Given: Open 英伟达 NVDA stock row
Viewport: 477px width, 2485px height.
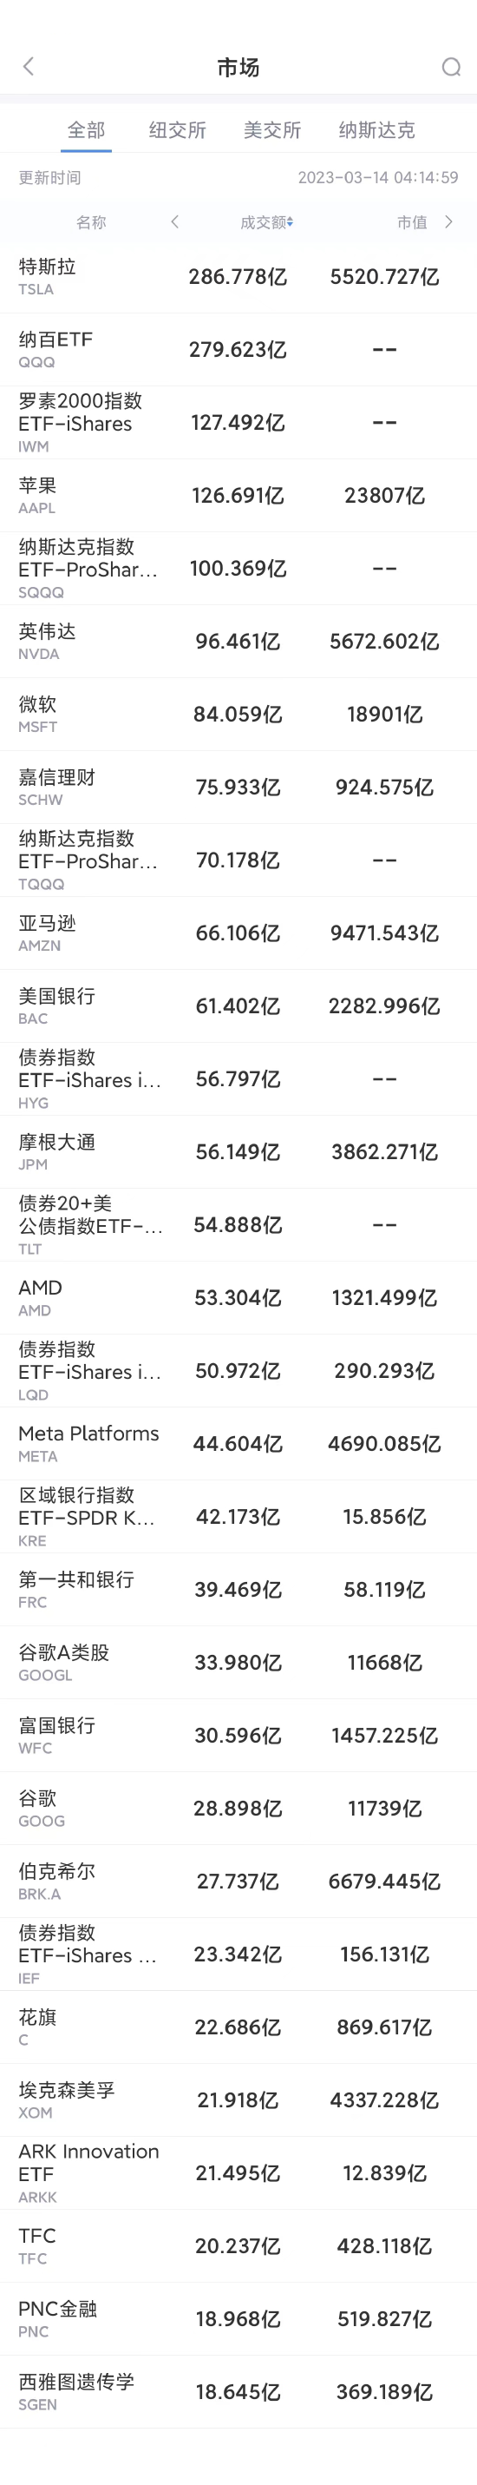Looking at the screenshot, I should pos(238,642).
